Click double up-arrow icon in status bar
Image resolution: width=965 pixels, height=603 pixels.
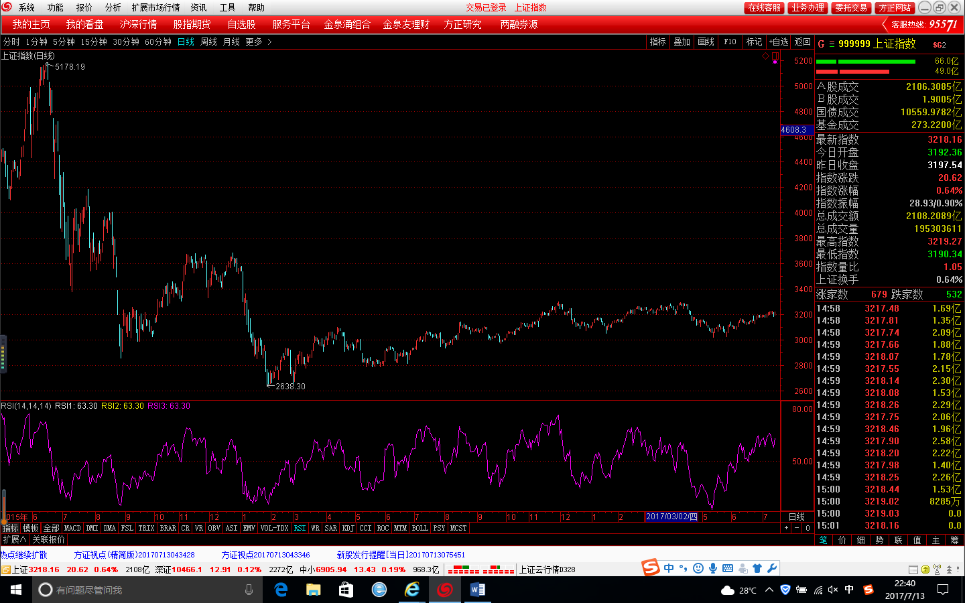(x=949, y=569)
